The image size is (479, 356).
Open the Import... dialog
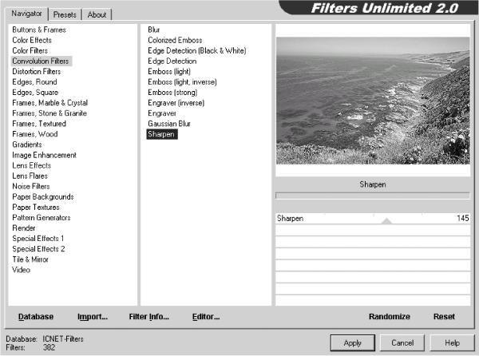(93, 317)
